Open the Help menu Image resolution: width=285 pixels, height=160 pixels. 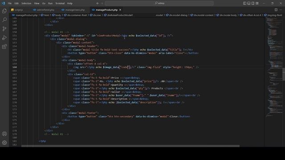[70, 3]
